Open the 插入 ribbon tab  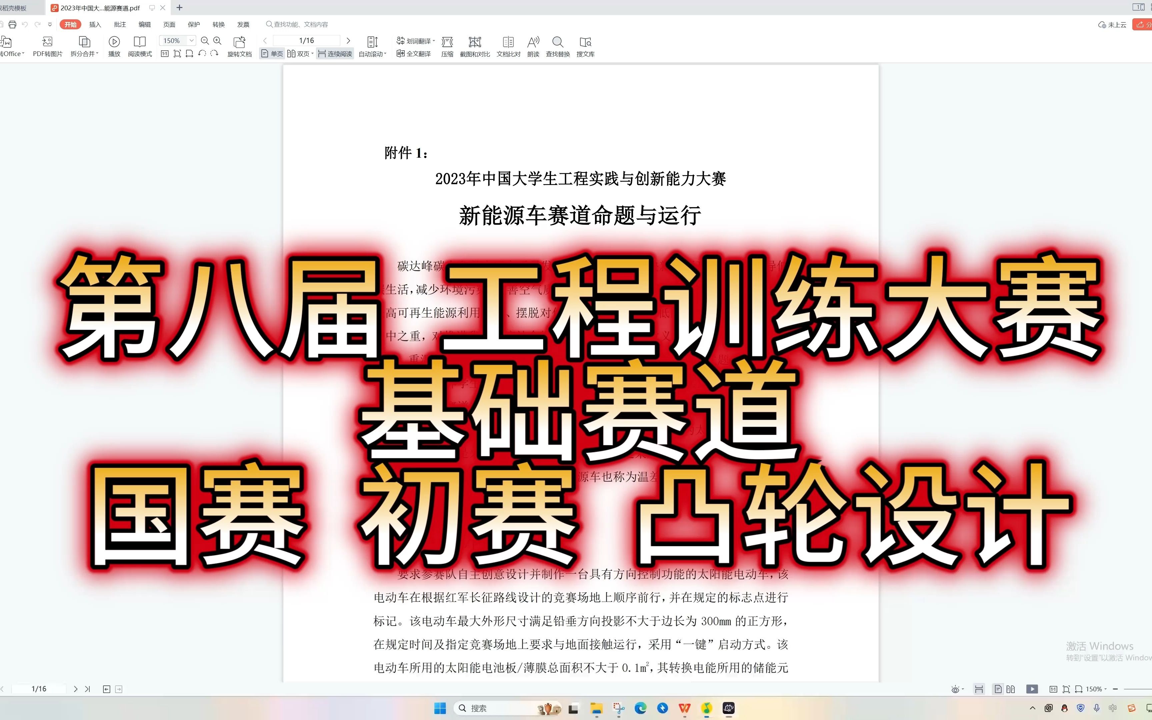click(x=95, y=24)
